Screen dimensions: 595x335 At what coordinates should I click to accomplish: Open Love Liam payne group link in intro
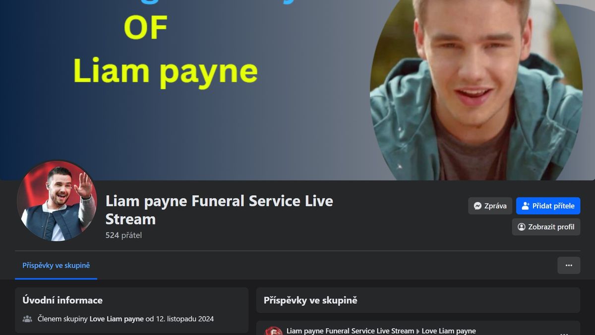point(117,319)
